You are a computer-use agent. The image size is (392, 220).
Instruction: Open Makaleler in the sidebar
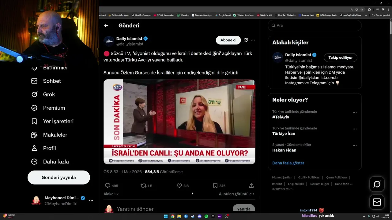coord(49,135)
